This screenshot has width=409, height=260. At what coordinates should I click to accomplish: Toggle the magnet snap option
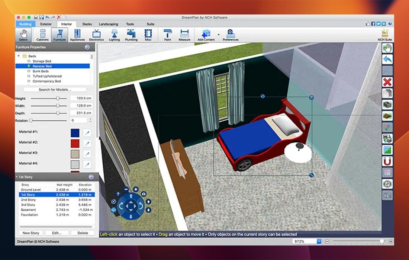[387, 161]
